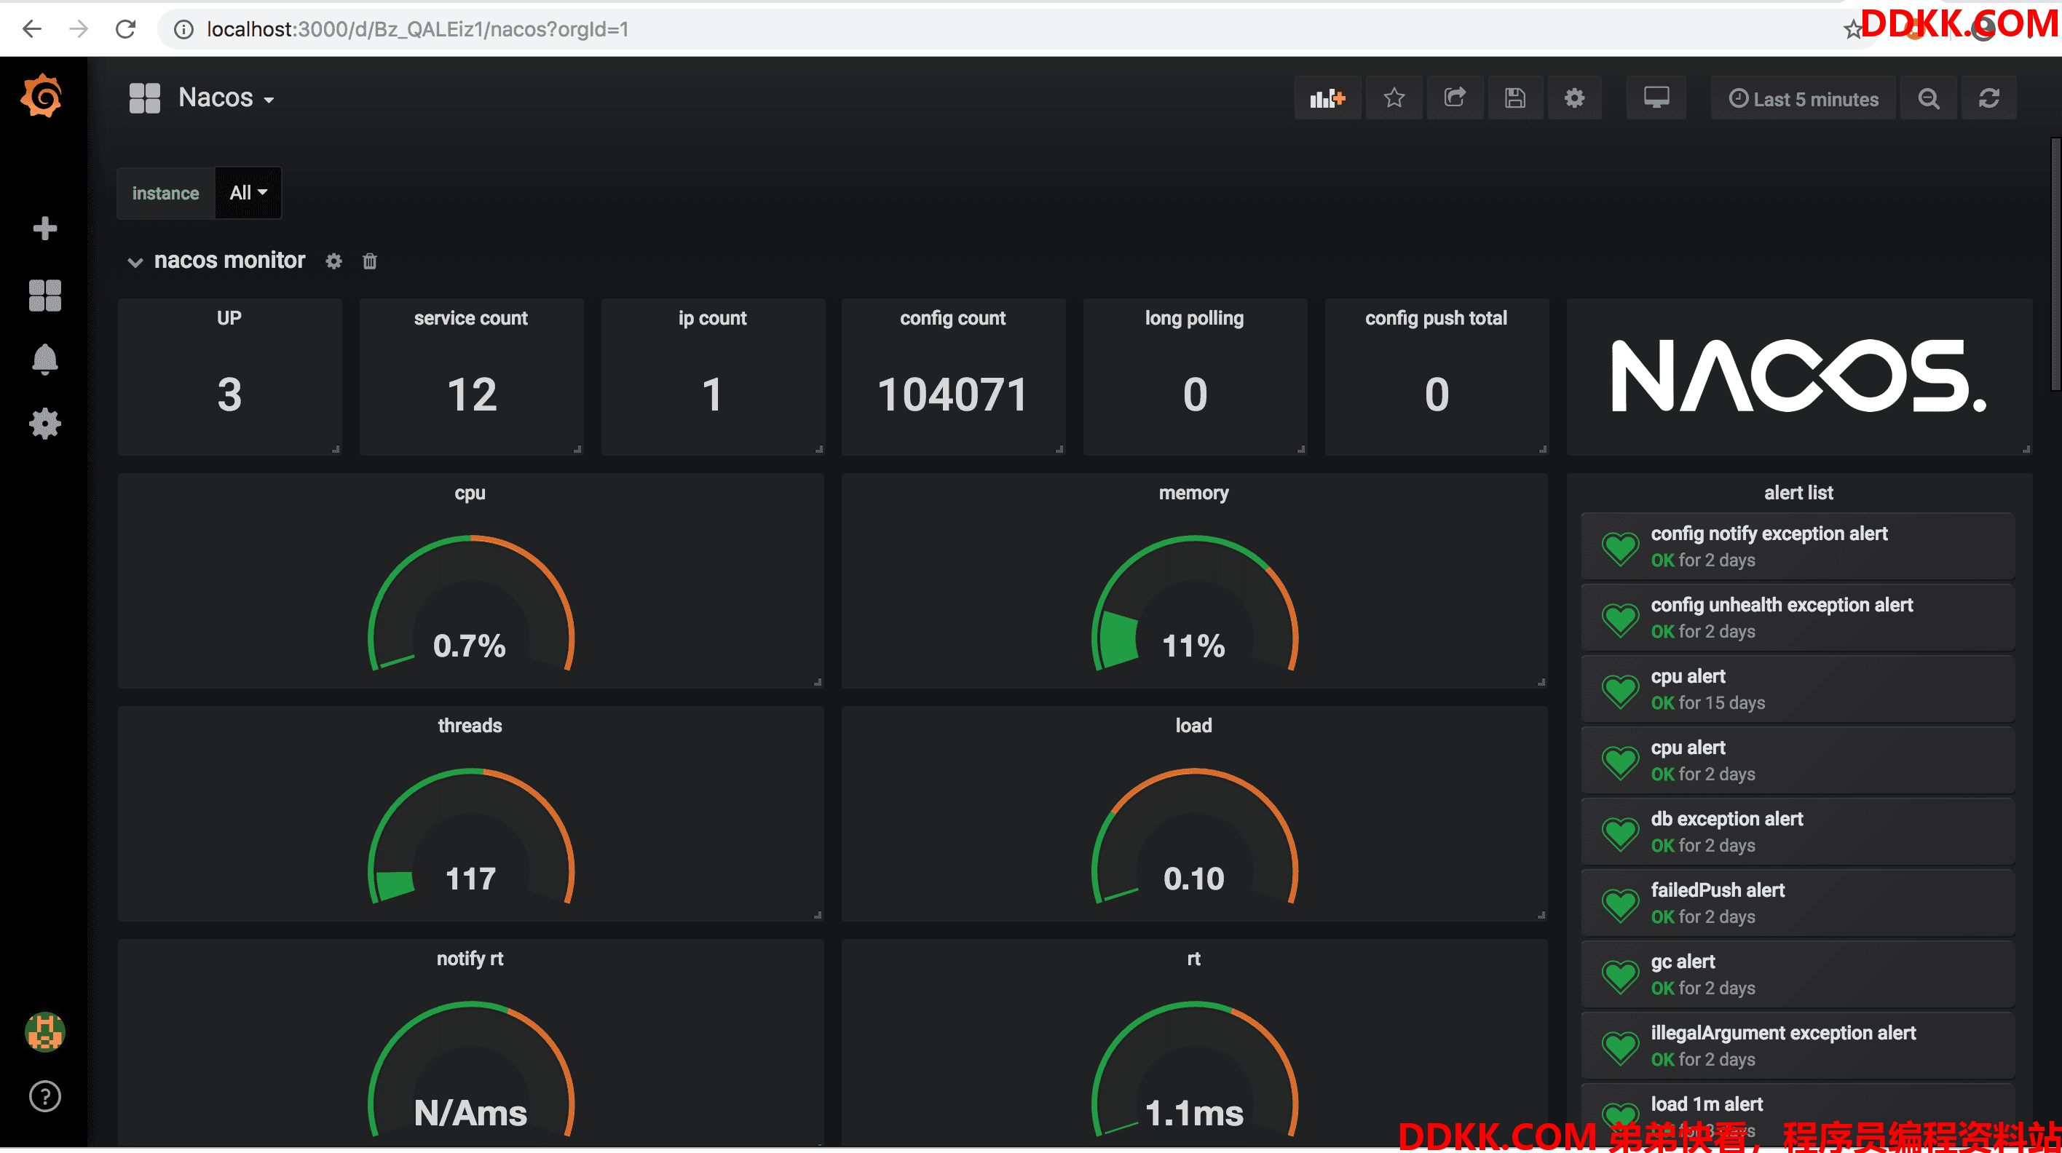This screenshot has width=2062, height=1153.
Task: Refresh the dashboard
Action: tap(1989, 98)
